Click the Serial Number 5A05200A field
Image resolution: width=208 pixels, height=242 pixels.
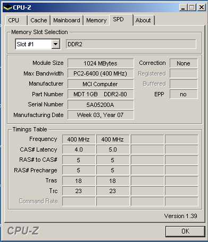[101, 105]
